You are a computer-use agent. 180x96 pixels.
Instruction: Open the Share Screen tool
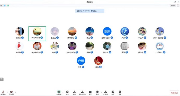click(59, 93)
